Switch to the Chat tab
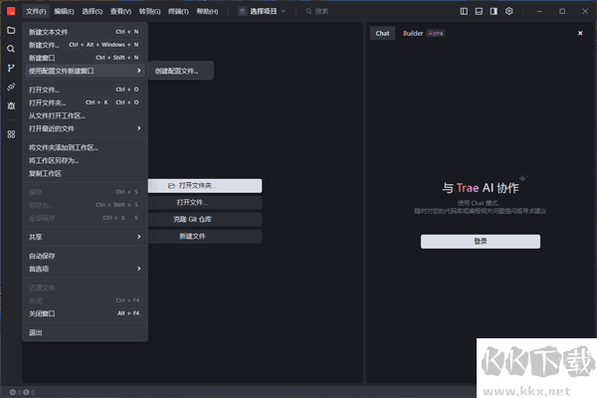Image resolution: width=597 pixels, height=398 pixels. click(x=382, y=33)
